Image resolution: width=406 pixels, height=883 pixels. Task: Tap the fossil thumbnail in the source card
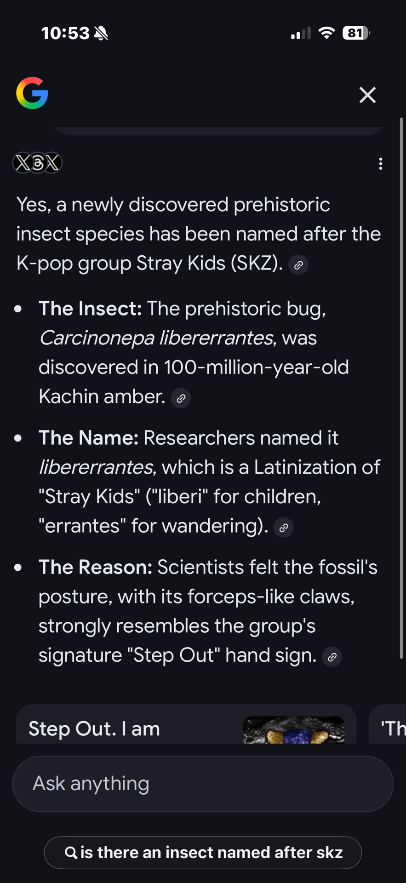click(294, 730)
